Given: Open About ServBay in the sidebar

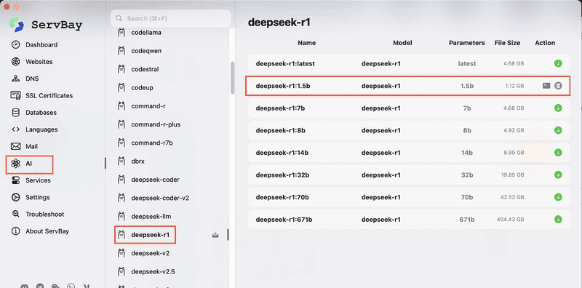Looking at the screenshot, I should click(x=40, y=231).
